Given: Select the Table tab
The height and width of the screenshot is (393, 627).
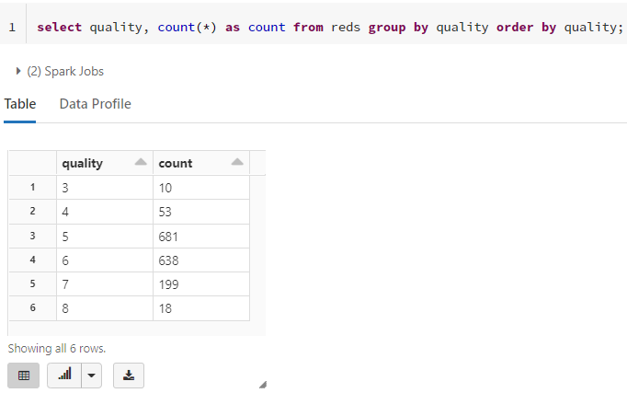Looking at the screenshot, I should [x=20, y=104].
